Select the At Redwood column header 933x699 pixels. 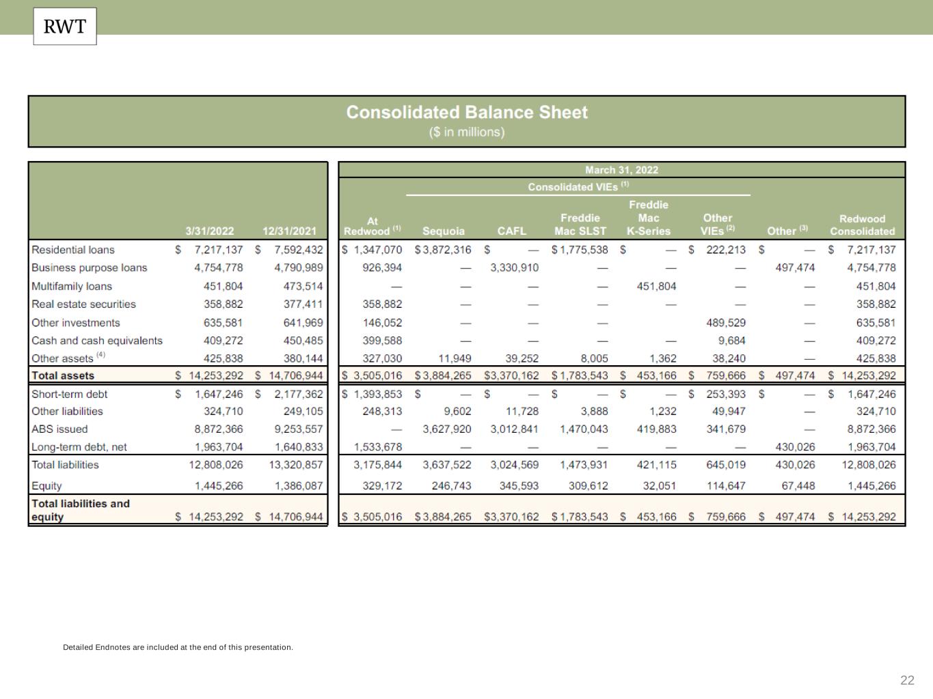[x=373, y=226]
